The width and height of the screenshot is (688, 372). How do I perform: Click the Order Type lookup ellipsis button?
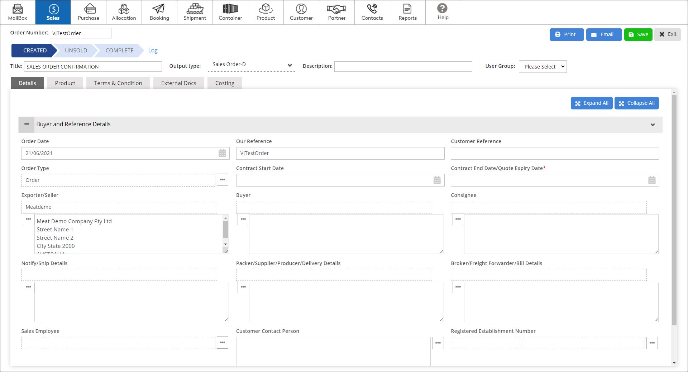pyautogui.click(x=223, y=180)
